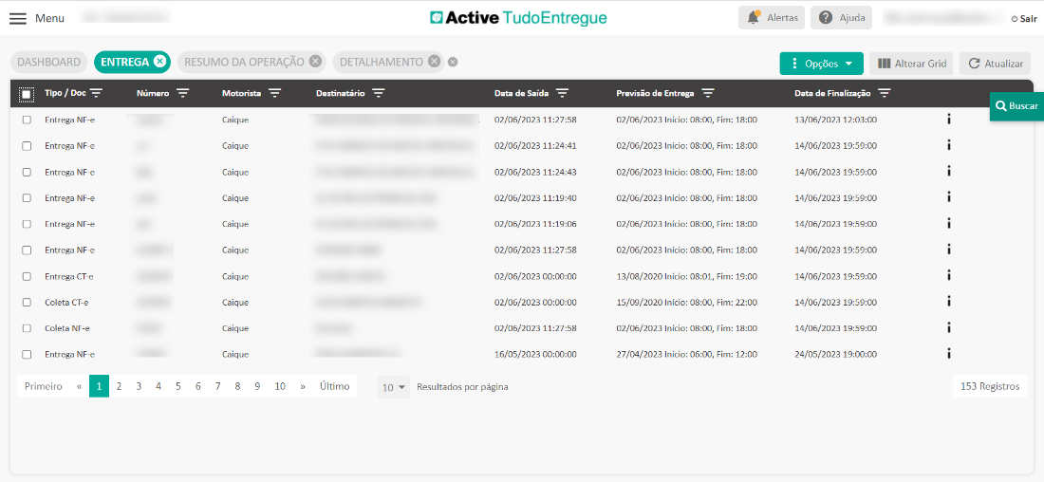
Task: Open filter icon for Data de Saída
Action: 562,93
